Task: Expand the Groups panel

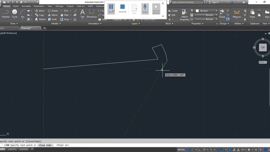Action: click(x=224, y=24)
